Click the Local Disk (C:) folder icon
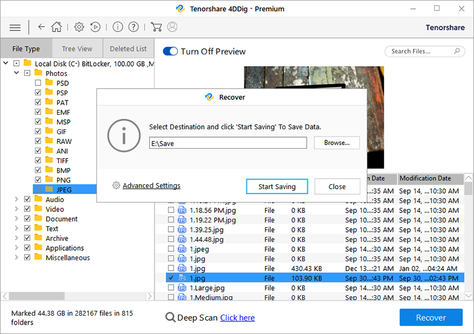The image size is (474, 334). (x=28, y=63)
